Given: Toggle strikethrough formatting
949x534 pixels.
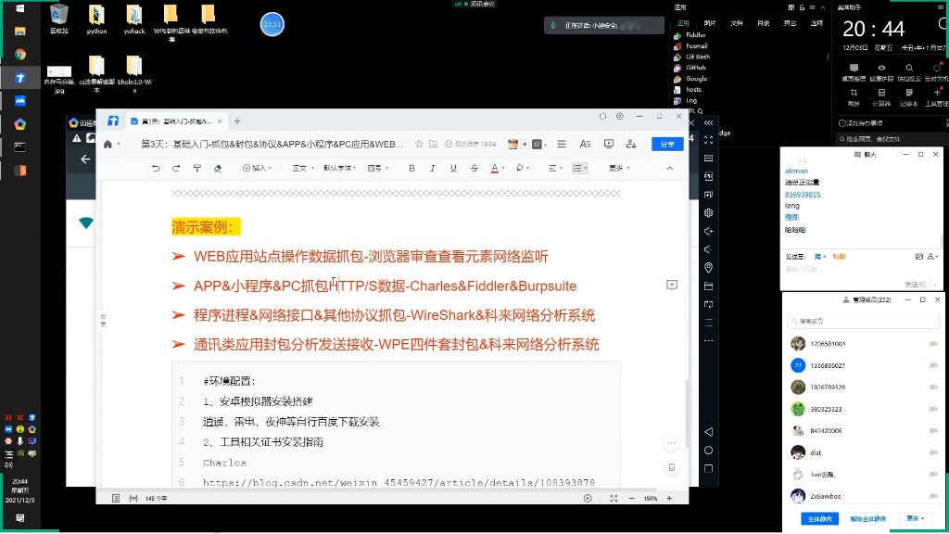Looking at the screenshot, I should tap(474, 169).
